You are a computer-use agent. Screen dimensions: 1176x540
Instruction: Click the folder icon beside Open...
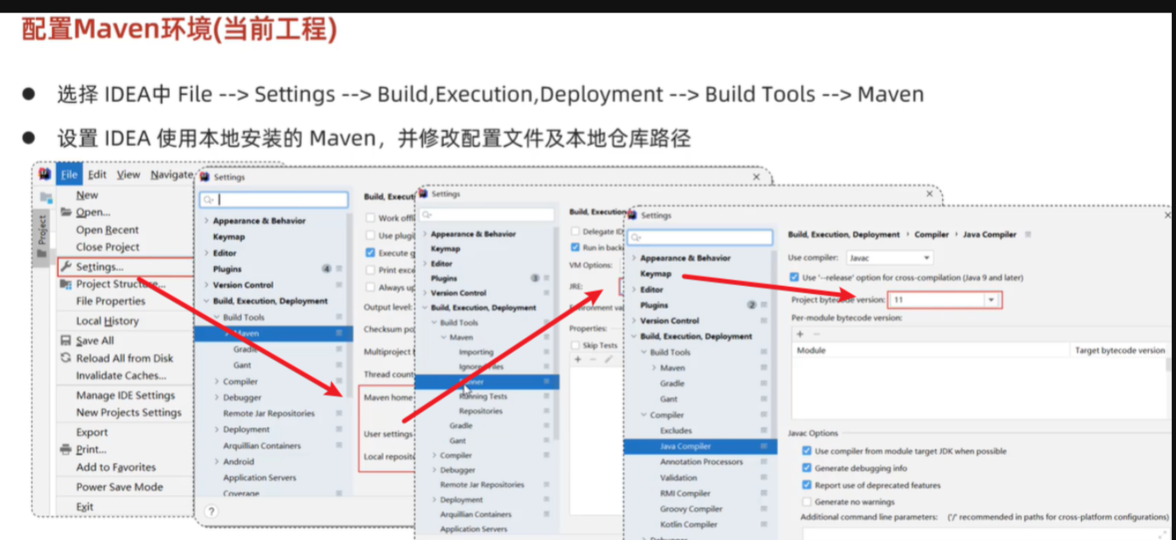[x=66, y=212]
